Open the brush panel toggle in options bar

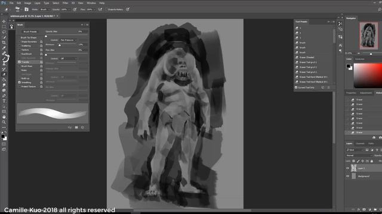pyautogui.click(x=26, y=10)
